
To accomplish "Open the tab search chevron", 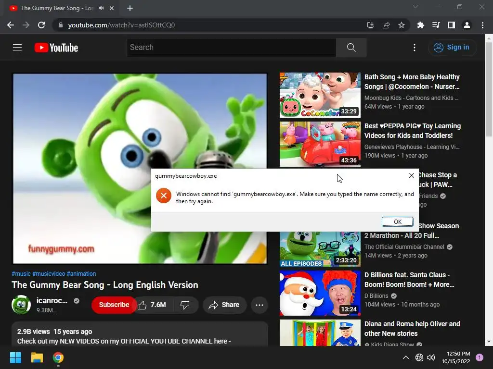I will pos(415,7).
